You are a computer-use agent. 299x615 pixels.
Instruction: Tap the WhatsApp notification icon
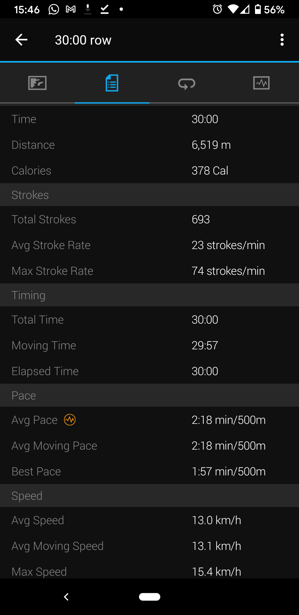click(54, 9)
